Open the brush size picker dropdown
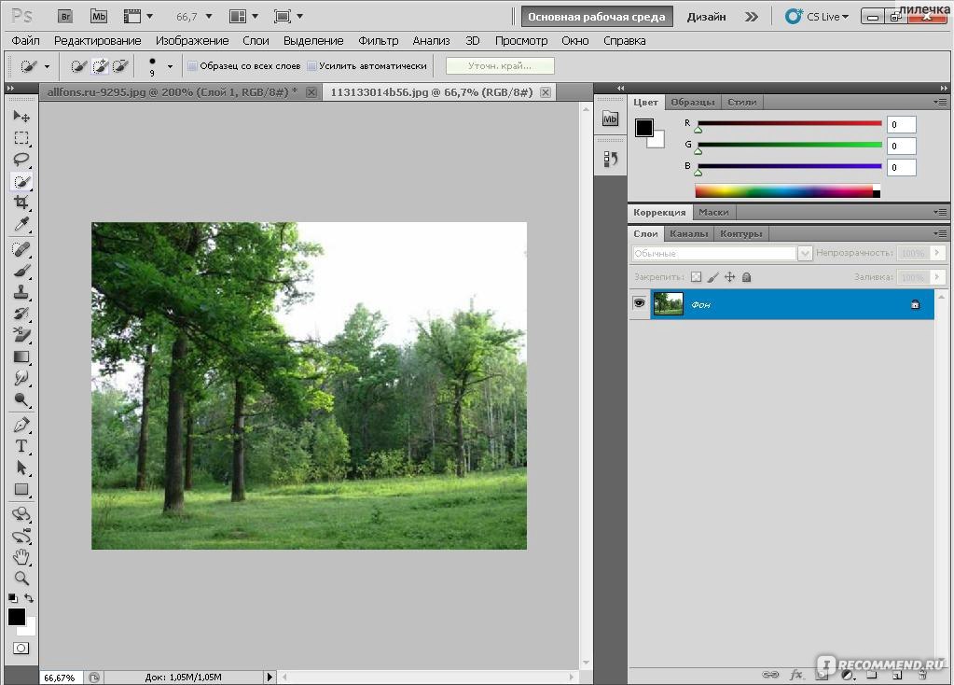 (169, 66)
